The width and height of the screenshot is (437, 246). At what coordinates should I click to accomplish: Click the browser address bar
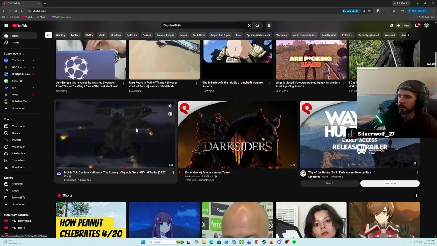pos(184,11)
